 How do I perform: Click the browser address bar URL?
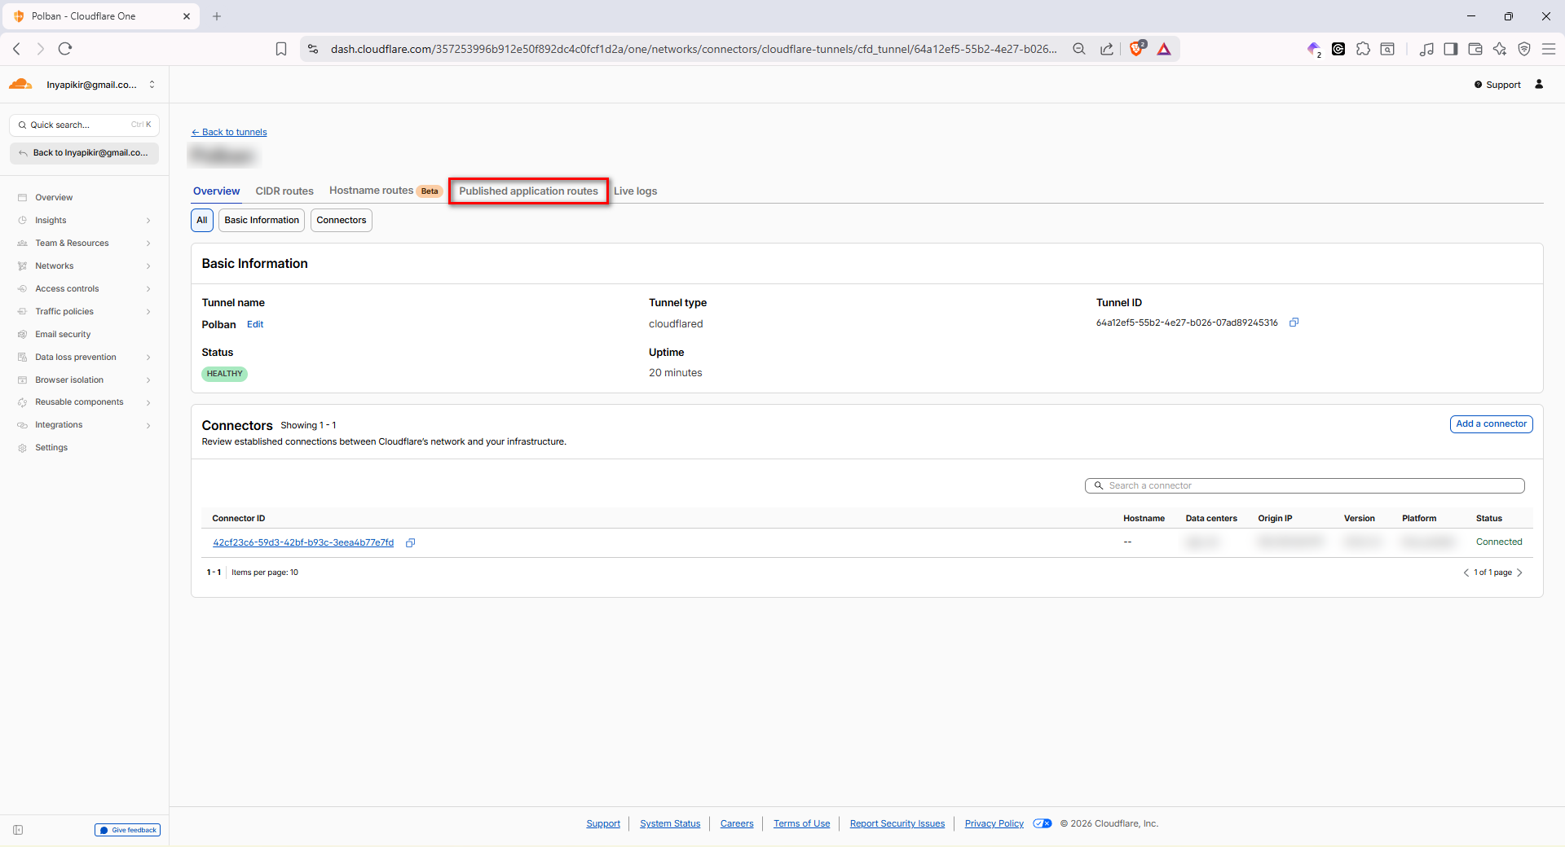coord(693,49)
